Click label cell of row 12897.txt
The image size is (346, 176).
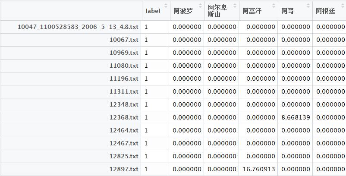click(155, 170)
